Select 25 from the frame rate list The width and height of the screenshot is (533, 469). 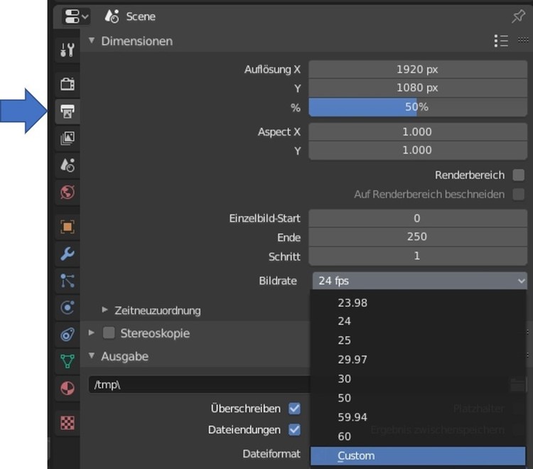(418, 340)
